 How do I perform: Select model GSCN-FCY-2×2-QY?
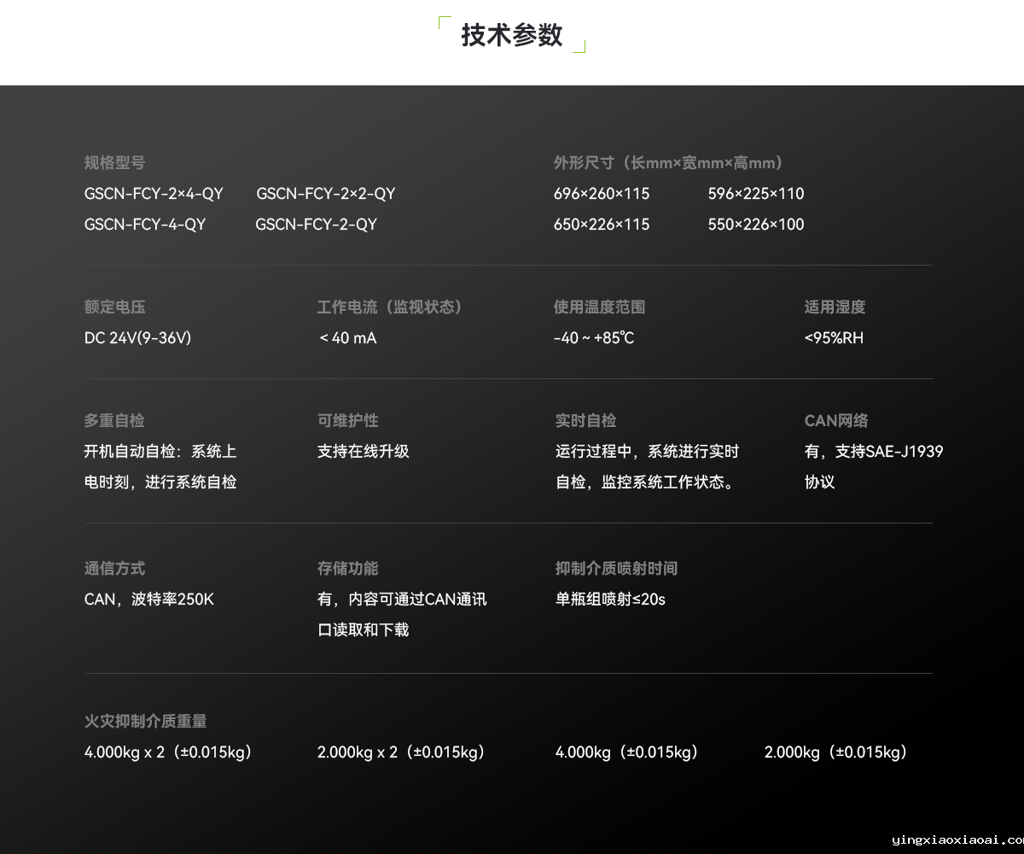326,194
